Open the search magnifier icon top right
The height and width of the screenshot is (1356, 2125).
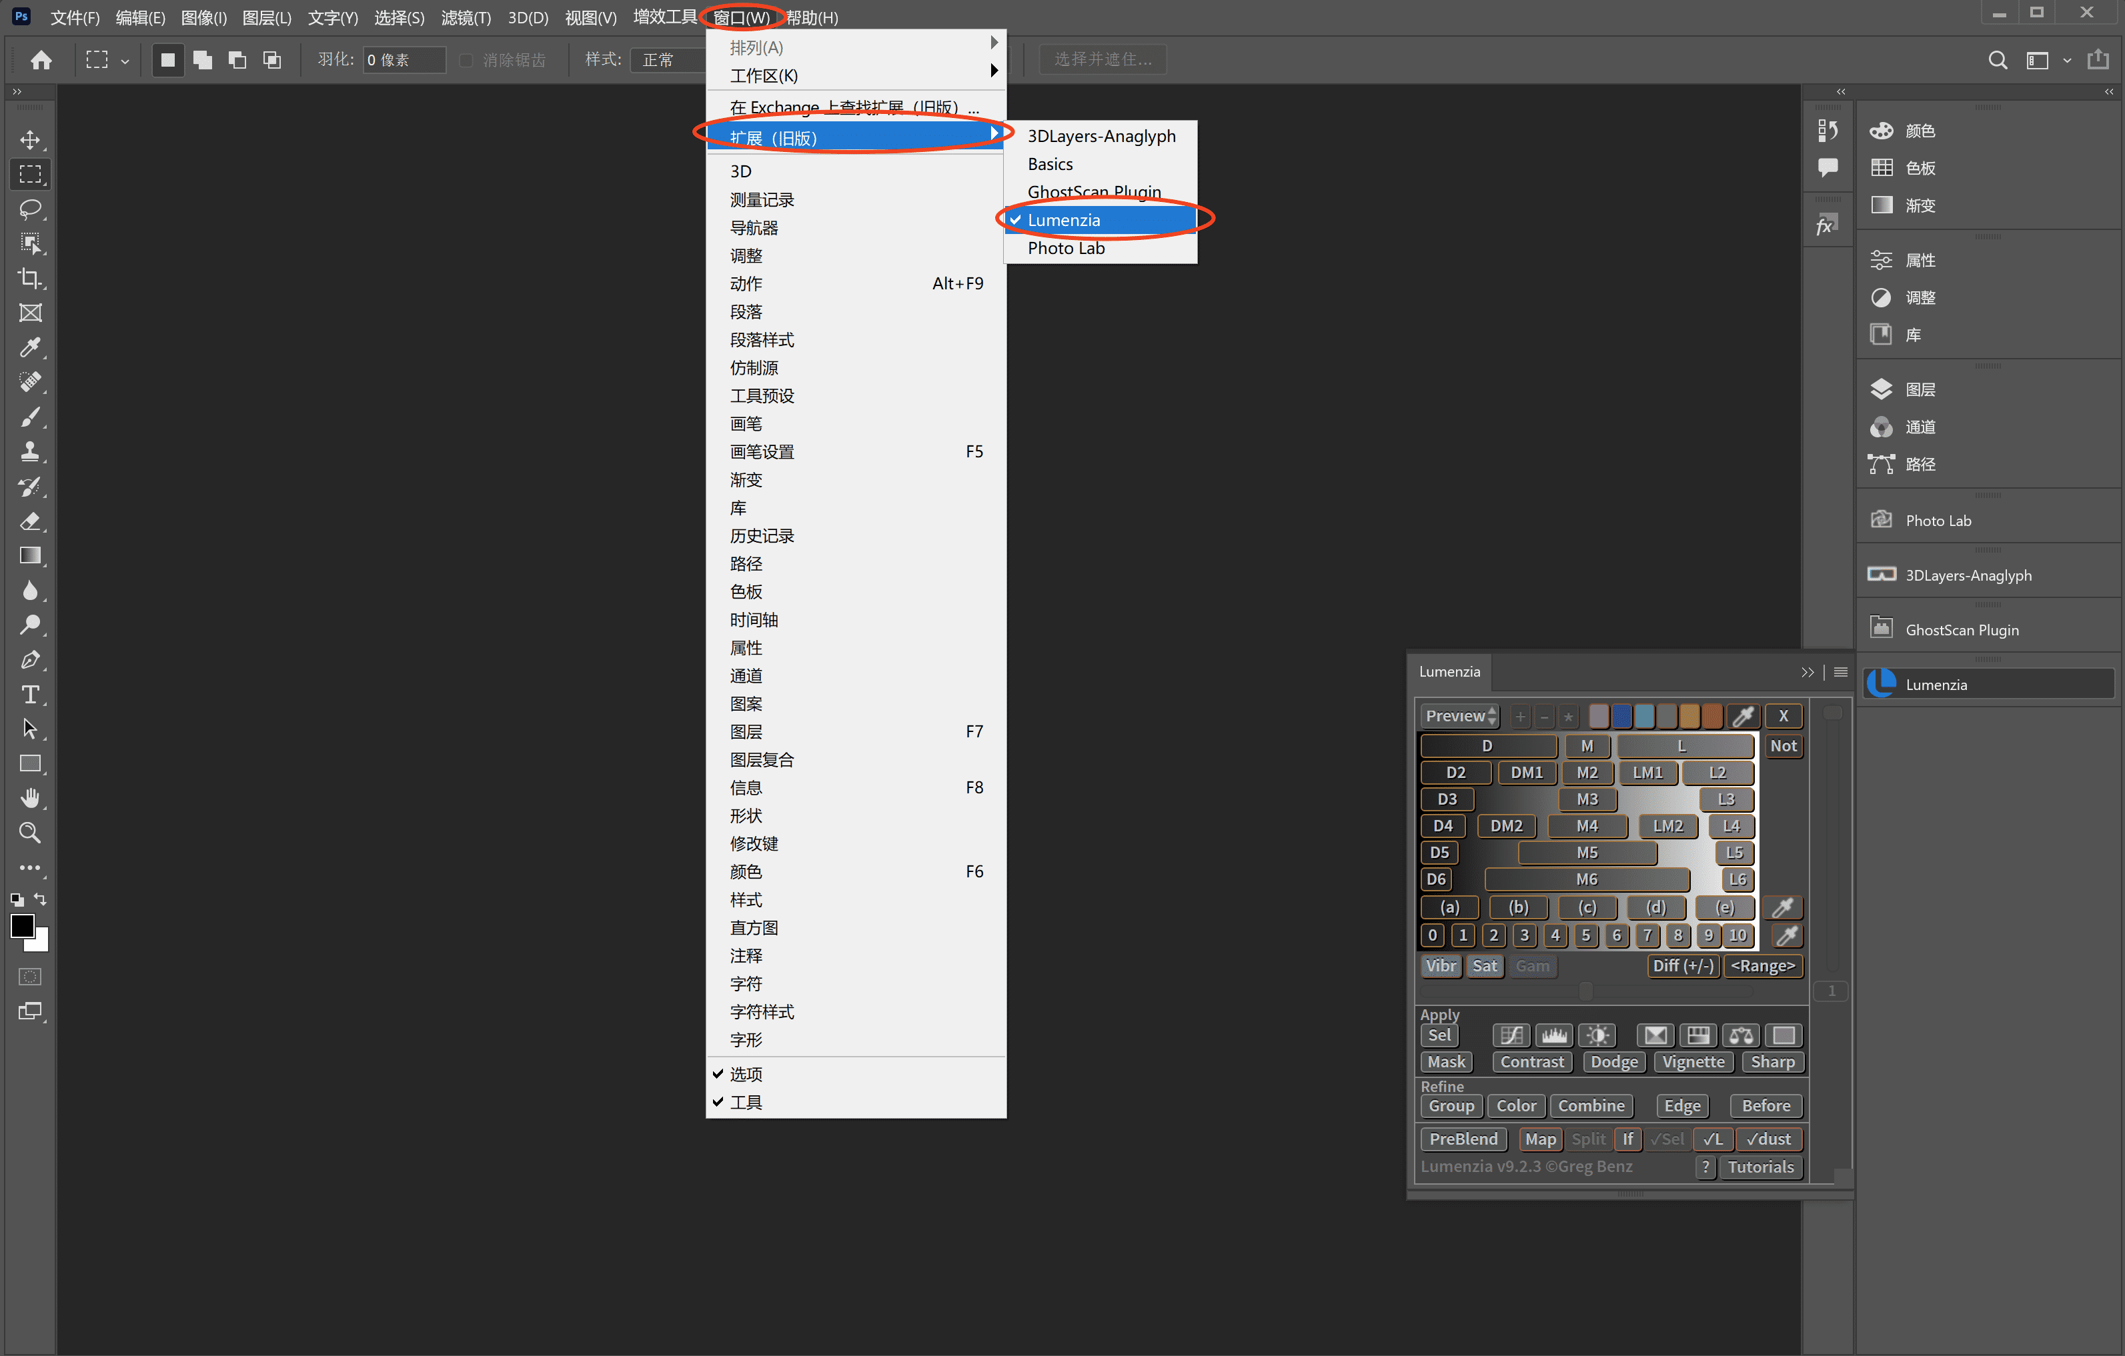tap(1997, 59)
